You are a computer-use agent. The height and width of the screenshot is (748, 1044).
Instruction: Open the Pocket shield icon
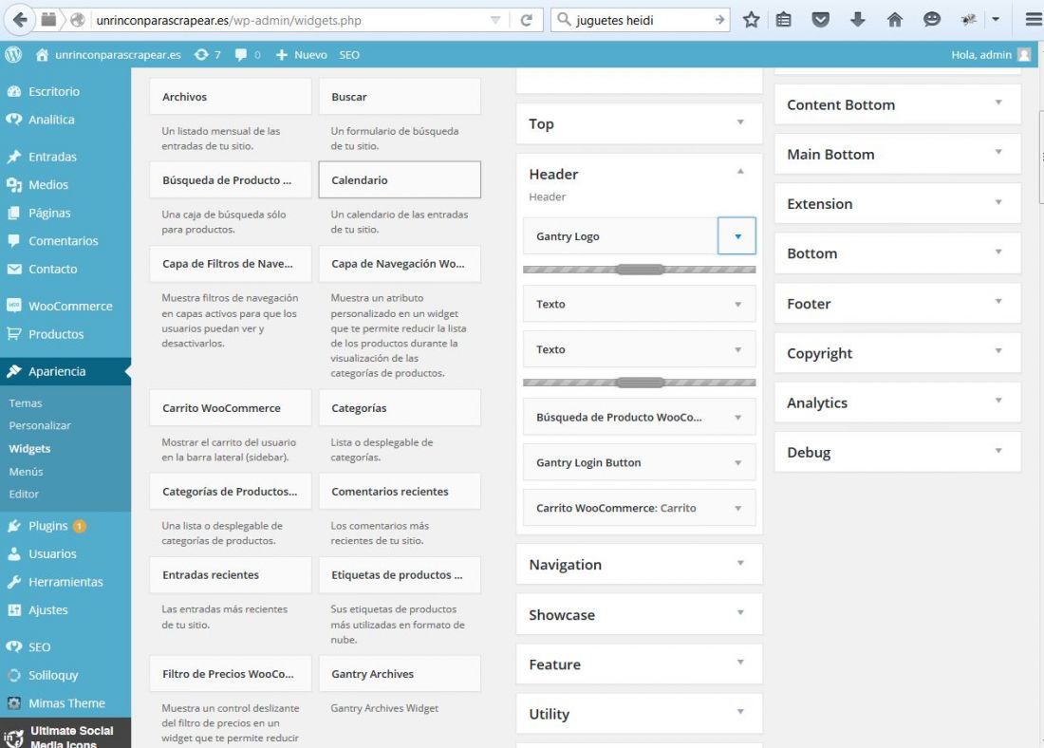tap(820, 20)
